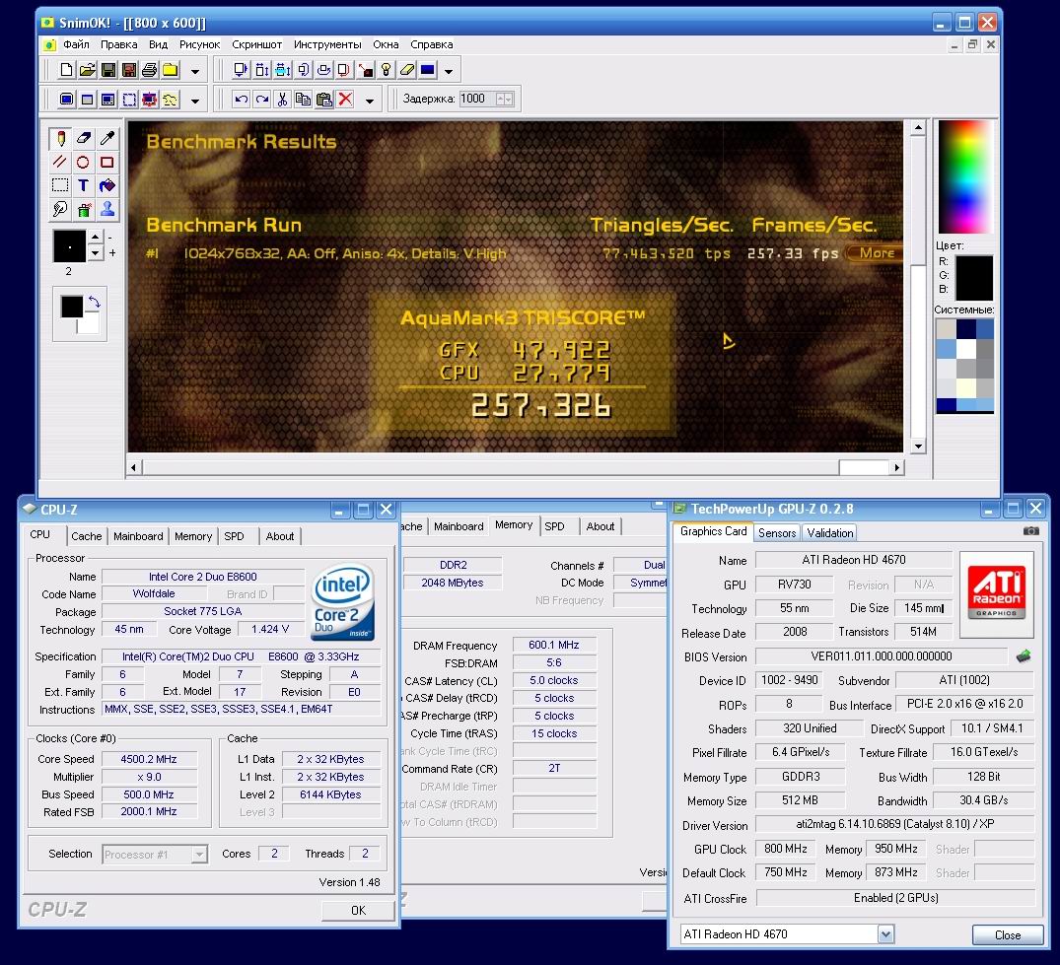
Task: Click the Core Speed 4500.2 MHz value
Action: [x=149, y=759]
